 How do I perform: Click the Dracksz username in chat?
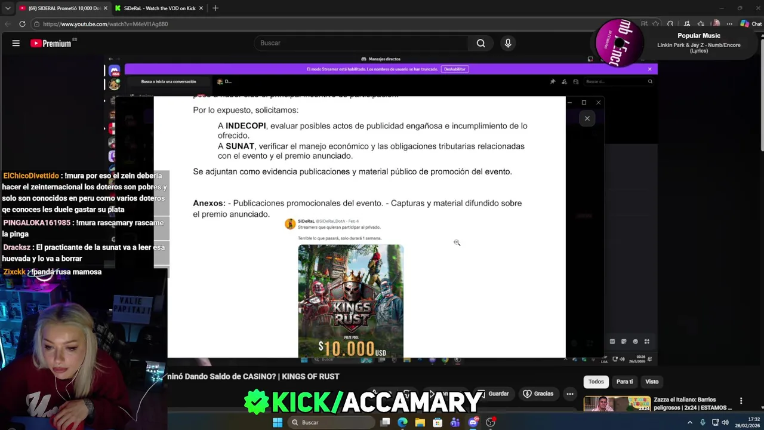(x=16, y=247)
